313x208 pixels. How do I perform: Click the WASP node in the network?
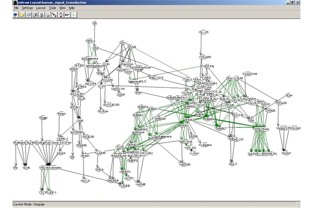click(x=281, y=103)
